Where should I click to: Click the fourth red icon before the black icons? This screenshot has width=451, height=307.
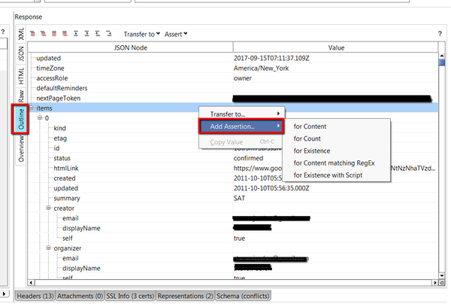click(x=63, y=33)
